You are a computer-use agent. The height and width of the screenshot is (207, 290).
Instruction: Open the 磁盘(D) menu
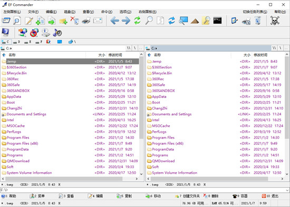click(70, 12)
